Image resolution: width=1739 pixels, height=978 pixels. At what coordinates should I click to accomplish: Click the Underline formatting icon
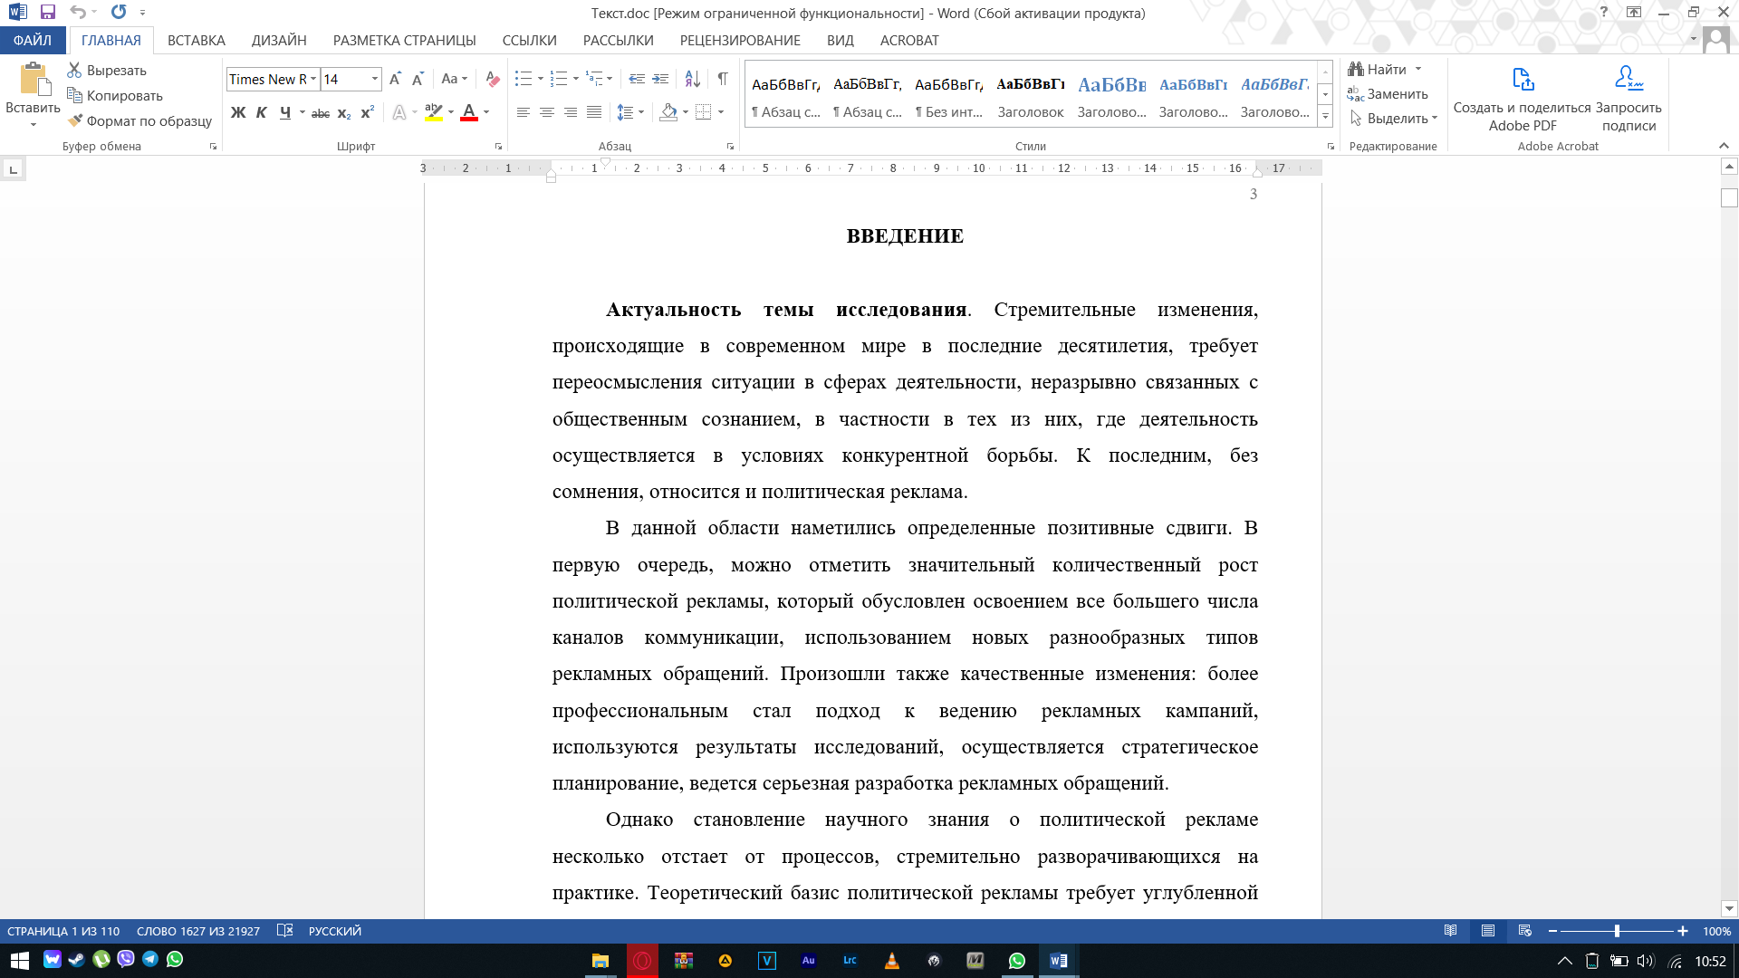click(283, 113)
